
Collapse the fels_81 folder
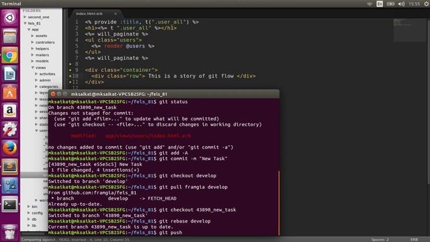coord(25,24)
